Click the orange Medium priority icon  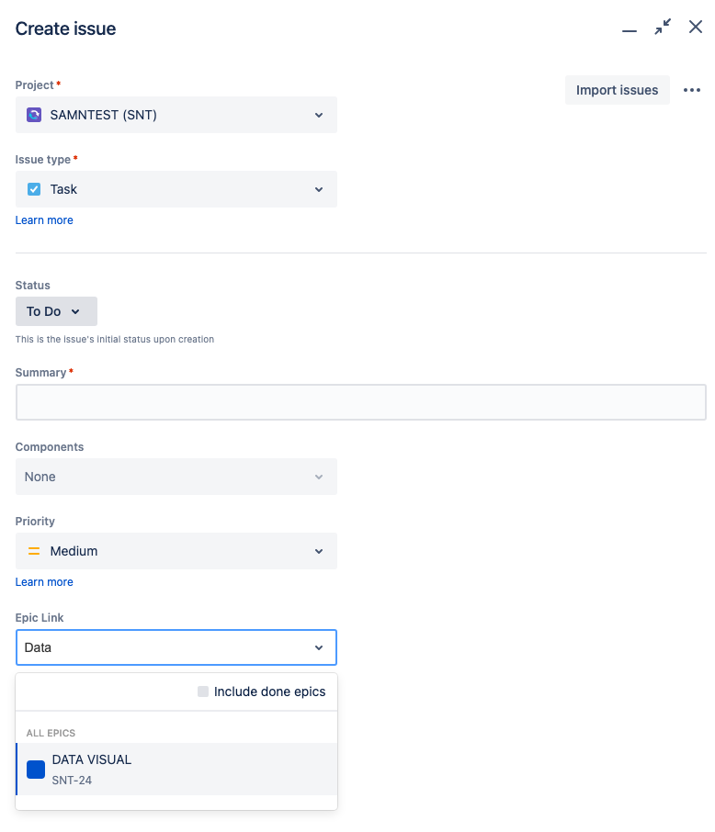[34, 551]
